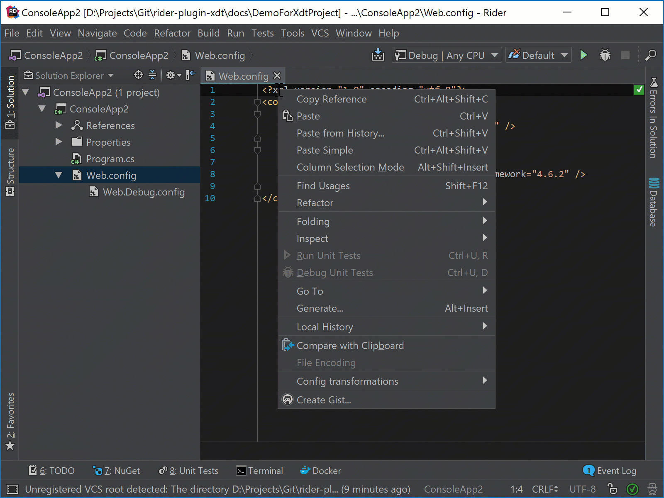Start debugging with the bug icon
Screen dimensions: 664x498
(605, 55)
